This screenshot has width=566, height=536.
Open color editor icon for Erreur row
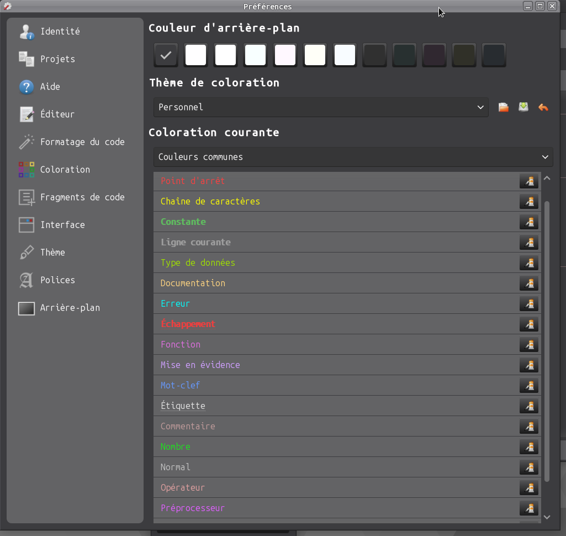pyautogui.click(x=529, y=304)
